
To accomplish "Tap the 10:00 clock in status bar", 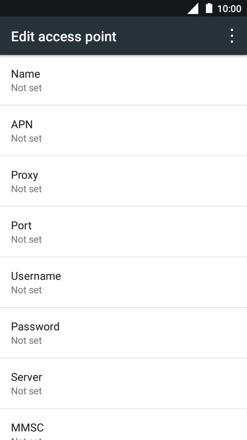I will (x=229, y=8).
